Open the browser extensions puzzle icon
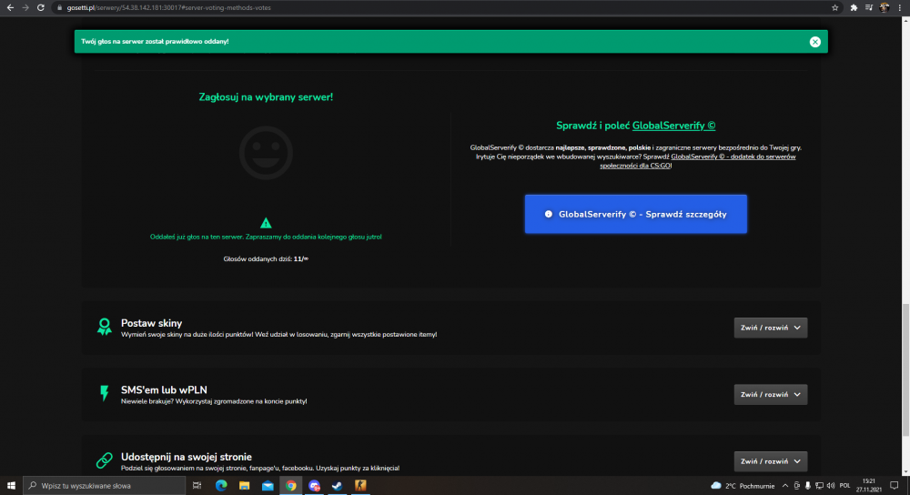 coord(854,7)
